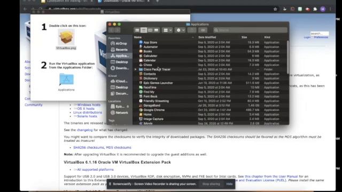Open the Chrome profile avatar

(x=323, y=9)
